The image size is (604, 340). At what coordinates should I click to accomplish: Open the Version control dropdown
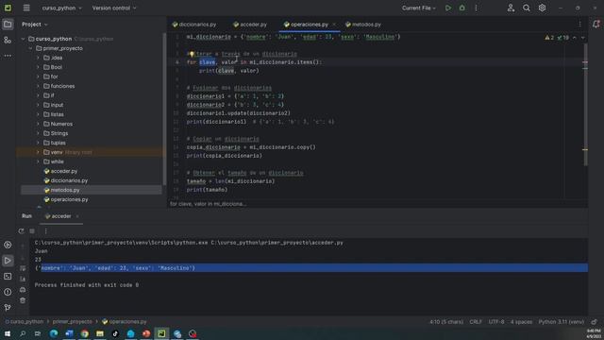(114, 8)
